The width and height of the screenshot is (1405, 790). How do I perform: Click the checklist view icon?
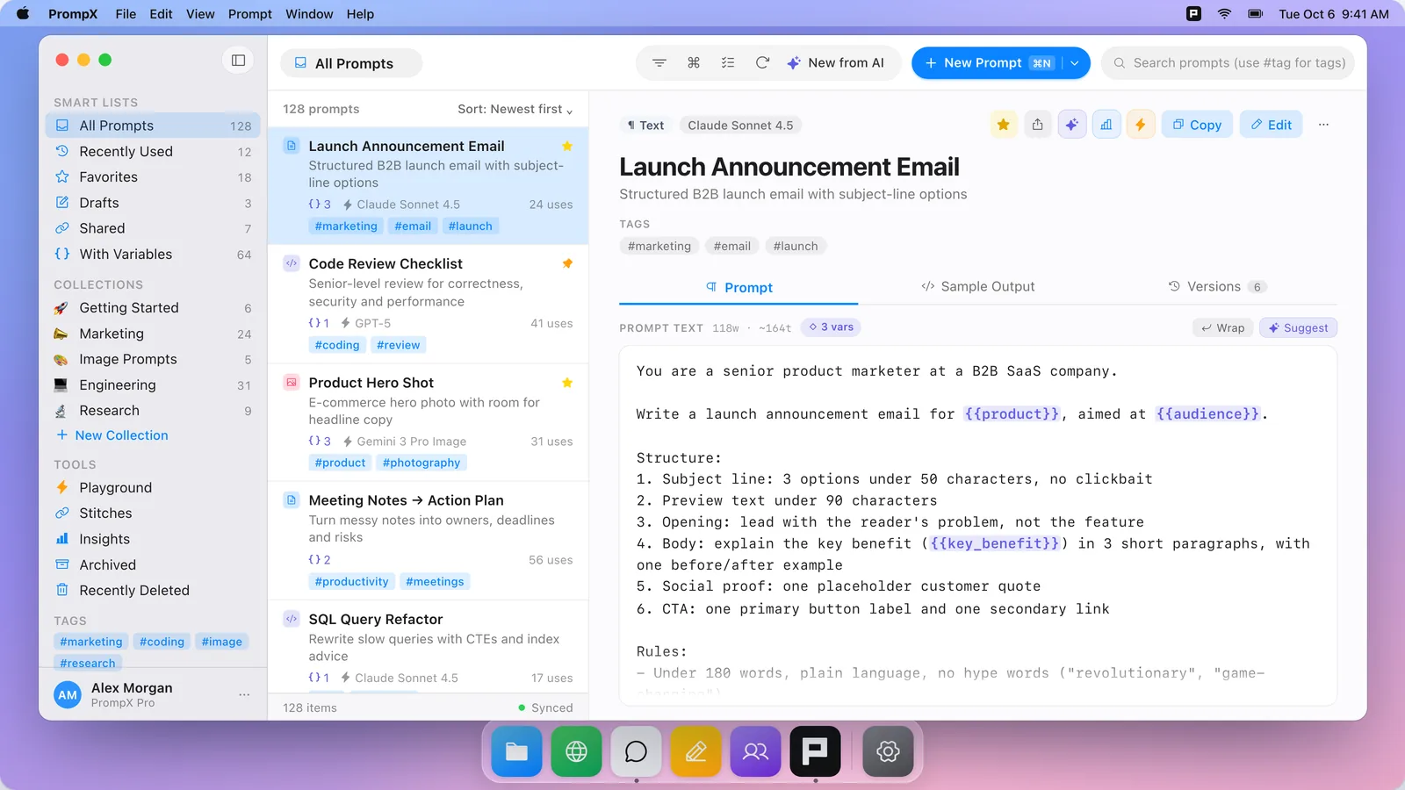tap(728, 63)
